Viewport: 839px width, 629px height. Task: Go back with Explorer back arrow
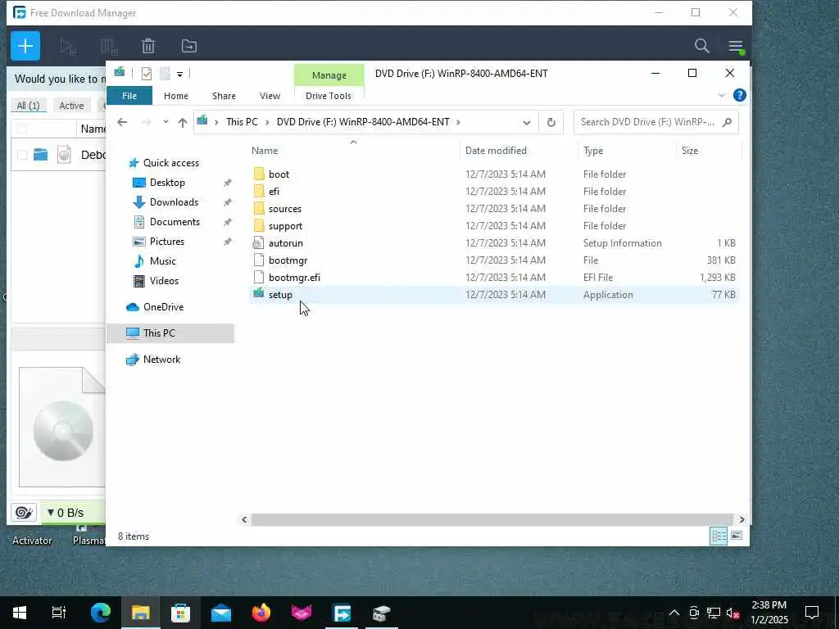tap(122, 123)
